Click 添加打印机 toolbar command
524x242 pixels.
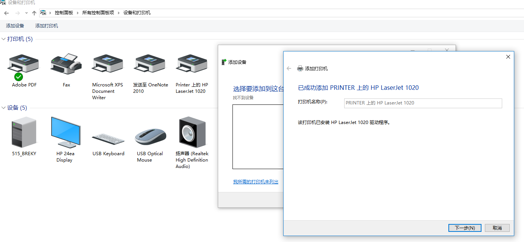pyautogui.click(x=47, y=26)
